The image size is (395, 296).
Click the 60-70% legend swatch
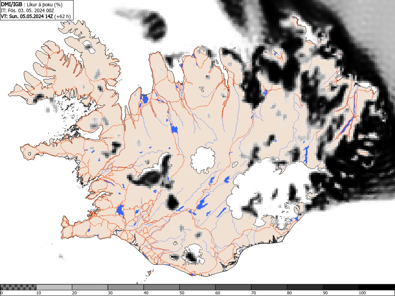[x=233, y=287]
